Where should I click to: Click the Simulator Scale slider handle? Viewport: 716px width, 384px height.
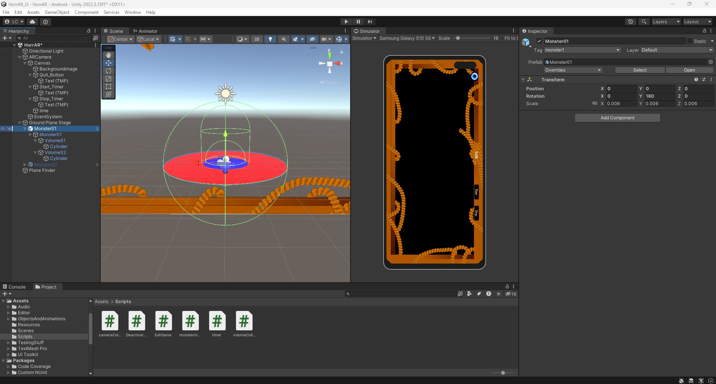[x=458, y=38]
